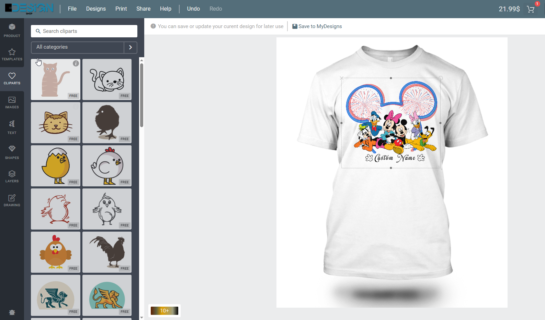Click the scroll up arrow of clipart list
Screen dimensions: 545x320
[141, 60]
